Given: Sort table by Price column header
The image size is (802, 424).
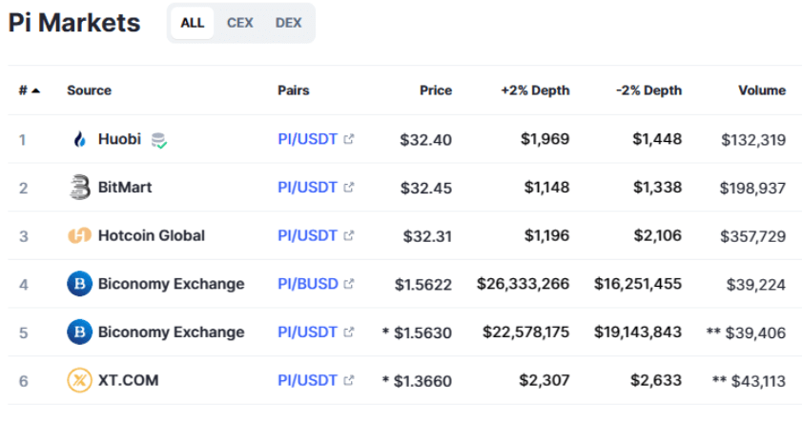Looking at the screenshot, I should point(435,91).
